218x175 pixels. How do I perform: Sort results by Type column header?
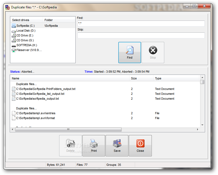click(x=176, y=78)
